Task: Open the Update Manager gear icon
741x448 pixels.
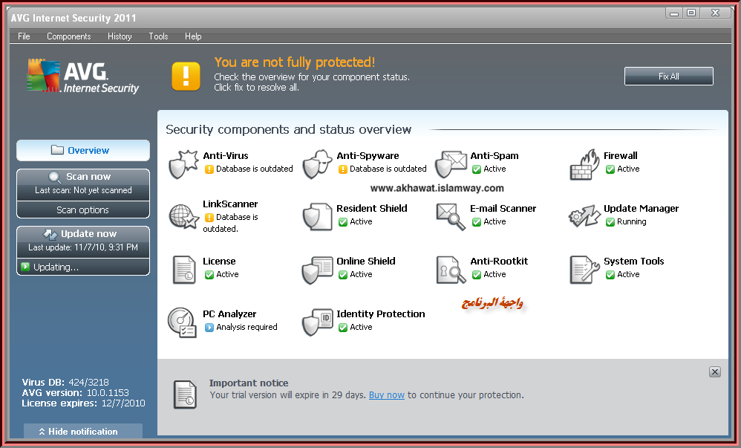Action: click(584, 216)
